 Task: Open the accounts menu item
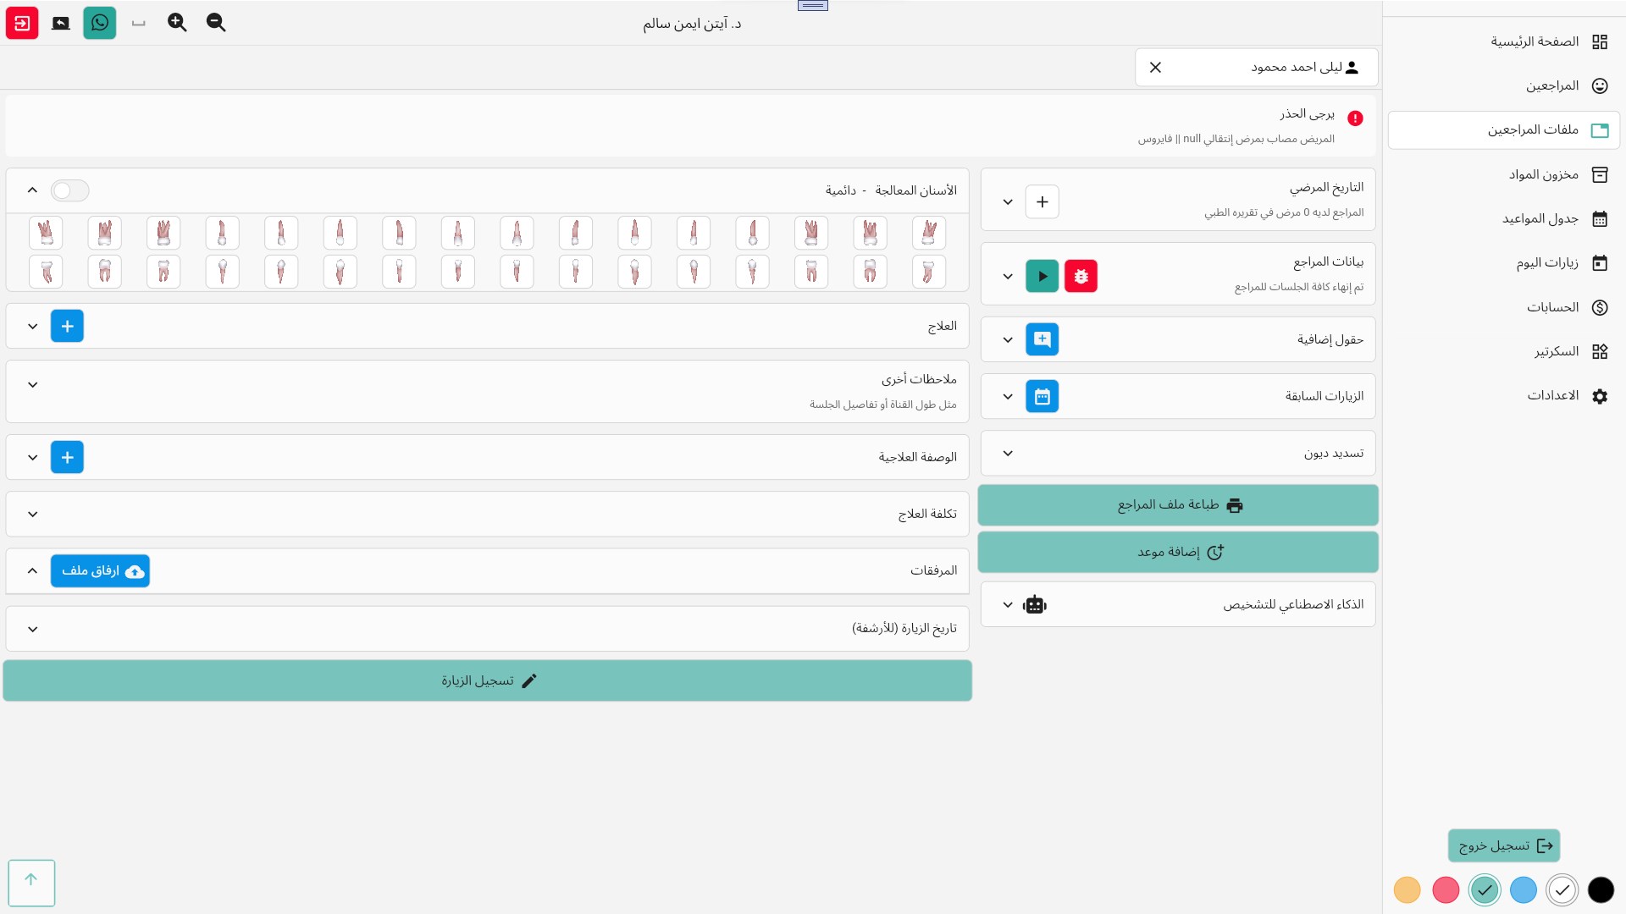1552,307
